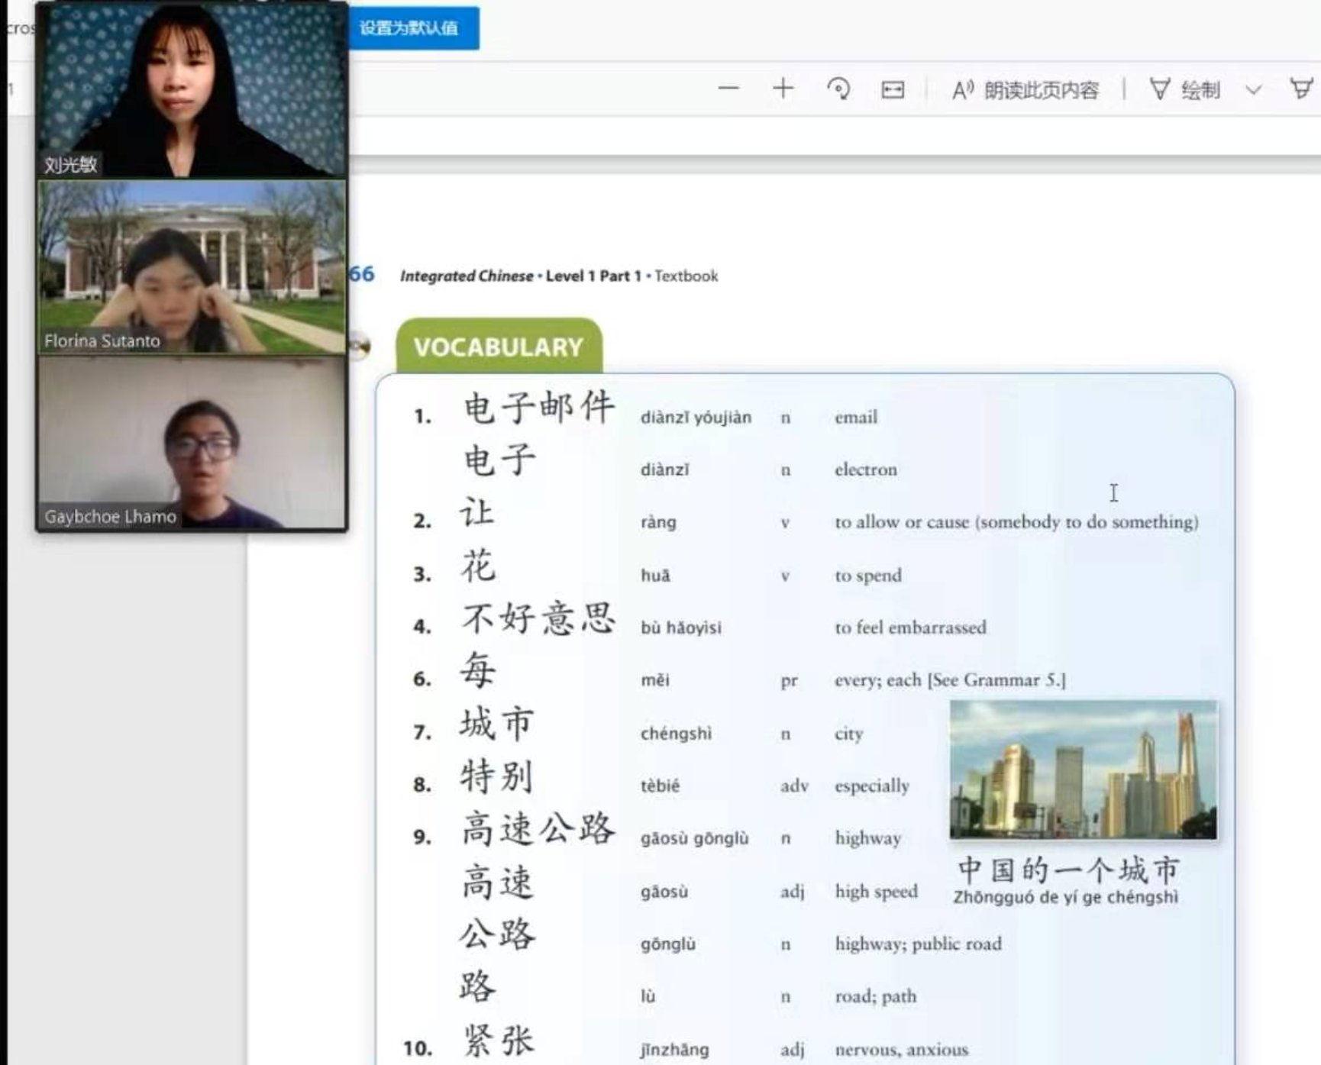1321x1065 pixels.
Task: Select Florina Sutanto's video tile
Action: [192, 267]
